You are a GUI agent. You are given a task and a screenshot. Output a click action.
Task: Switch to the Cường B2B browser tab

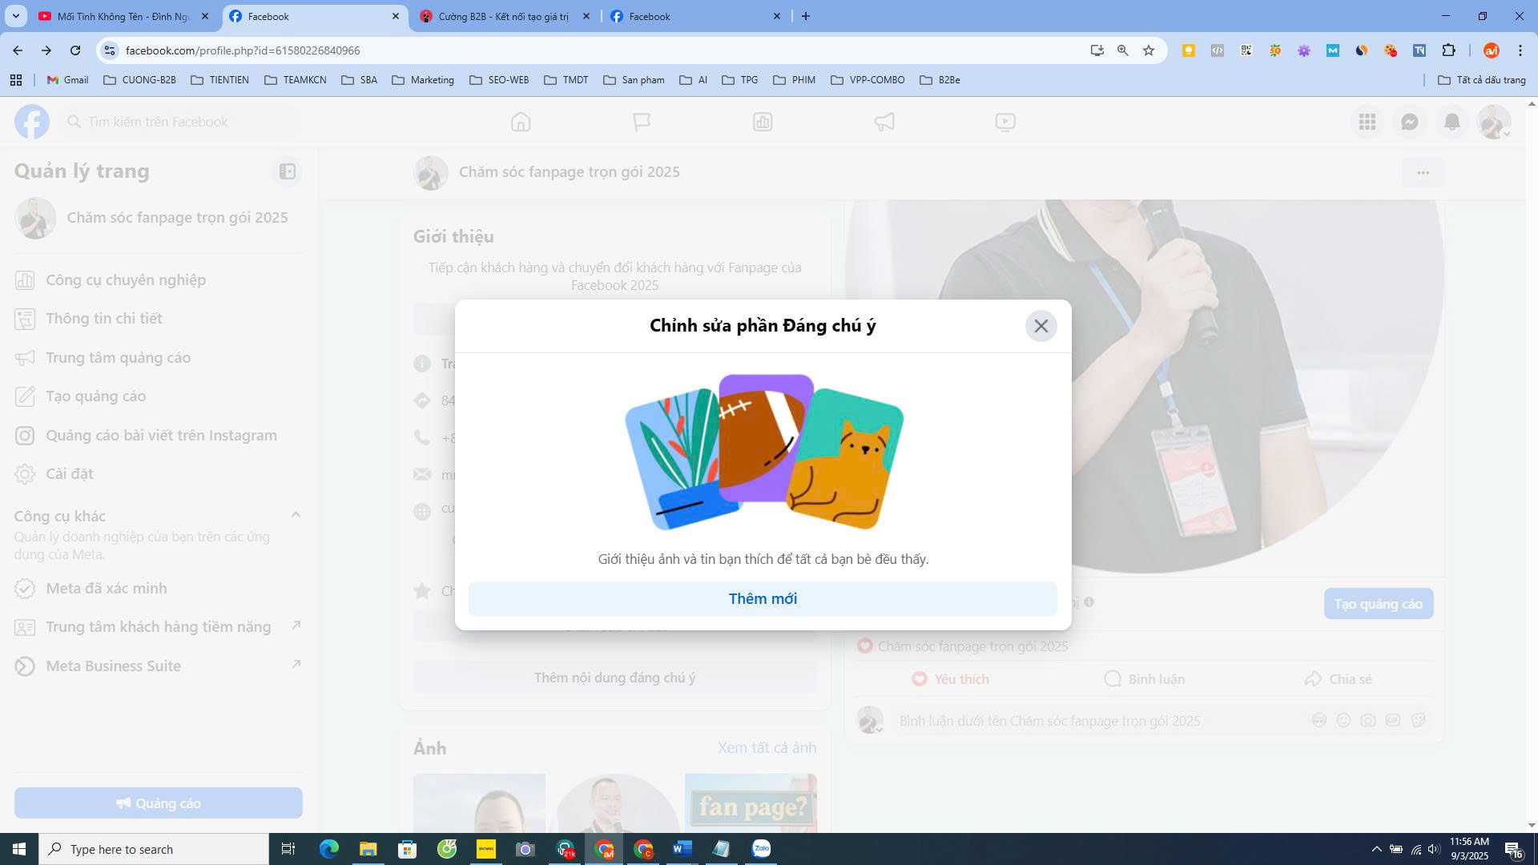(505, 16)
